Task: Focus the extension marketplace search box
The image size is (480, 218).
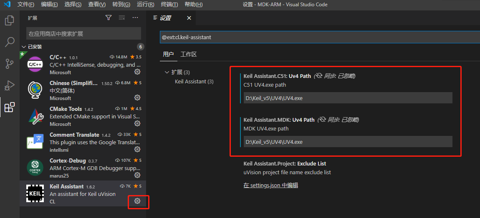Action: [83, 34]
